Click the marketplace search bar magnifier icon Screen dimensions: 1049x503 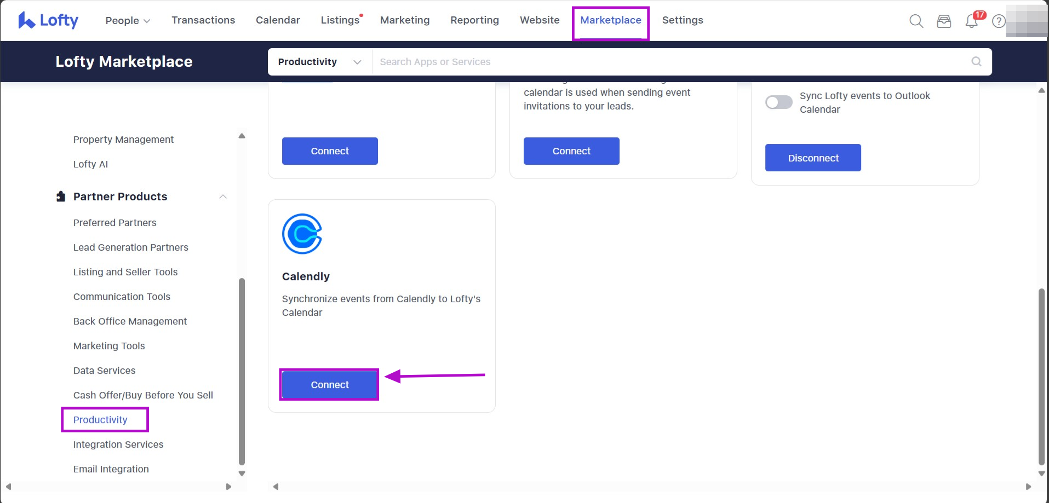[976, 62]
